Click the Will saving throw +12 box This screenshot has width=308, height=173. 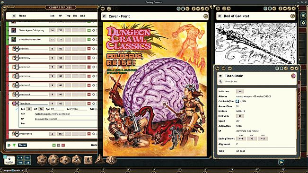pos(263,138)
